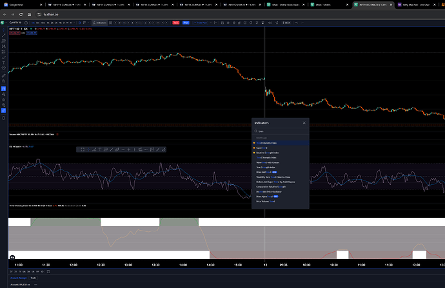Select the text annotation tool

point(3,62)
